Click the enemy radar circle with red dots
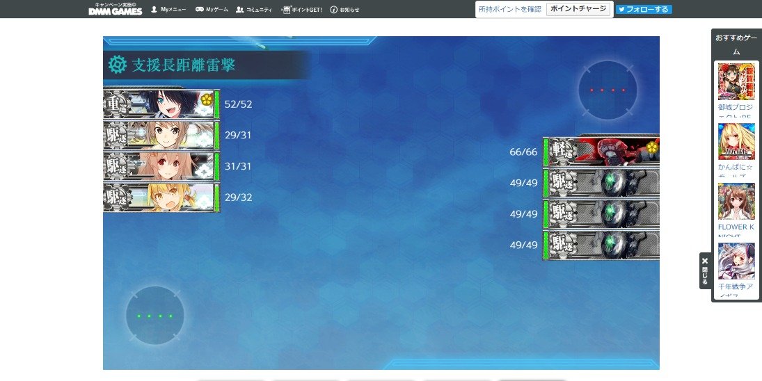762x381 pixels. click(608, 90)
